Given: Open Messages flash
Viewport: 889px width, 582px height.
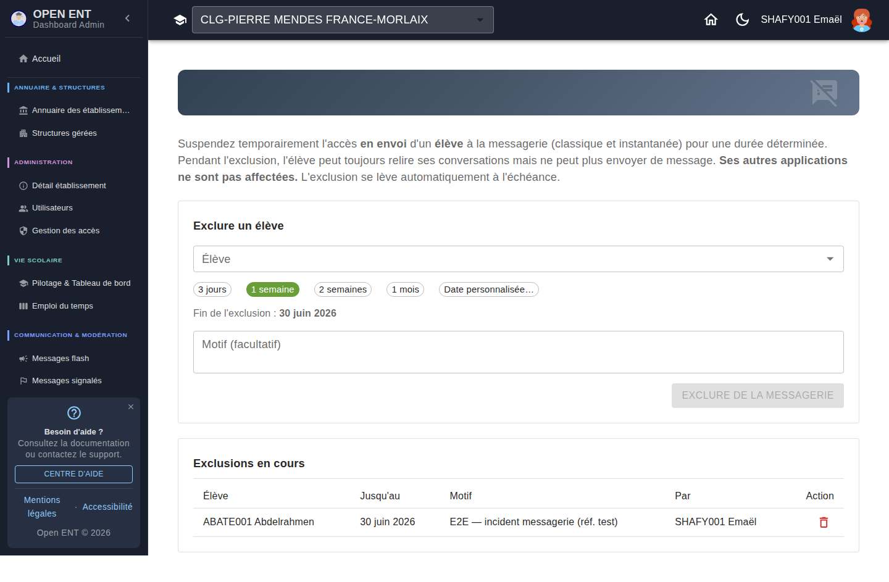Looking at the screenshot, I should 73,359.
